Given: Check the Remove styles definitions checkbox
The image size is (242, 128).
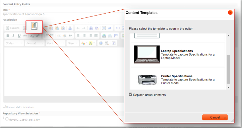Looking at the screenshot, I should click(4, 106).
